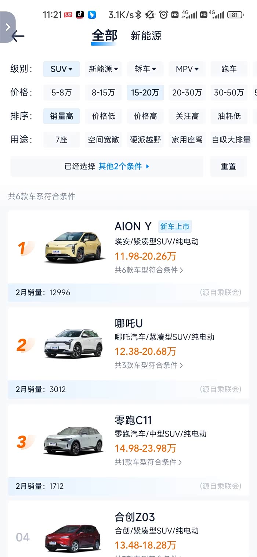Toggle the 7座 usage filter
Screen dimensions: 257x557
(x=61, y=140)
